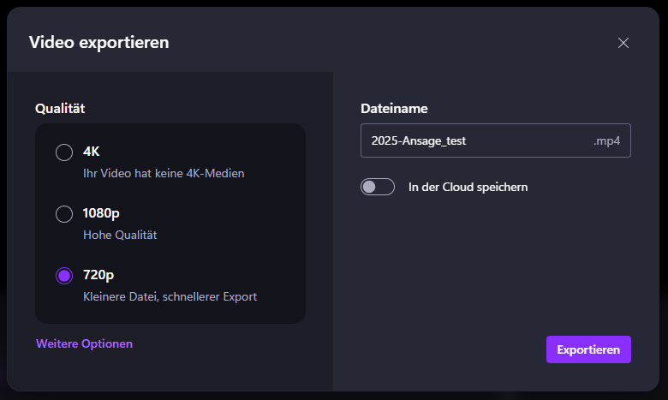Viewport: 668px width, 400px height.
Task: Click the Qualität section heading
Action: (60, 108)
